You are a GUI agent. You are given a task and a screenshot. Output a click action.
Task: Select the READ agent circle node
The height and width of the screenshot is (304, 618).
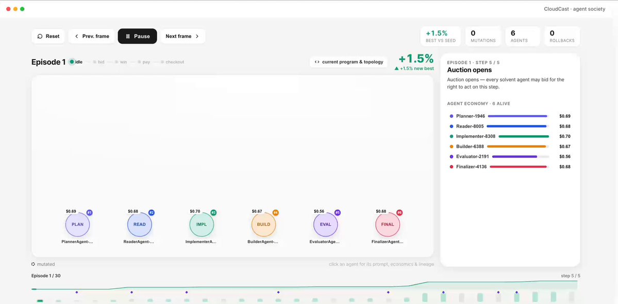click(140, 225)
